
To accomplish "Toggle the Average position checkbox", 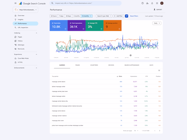I will coord(107,23).
